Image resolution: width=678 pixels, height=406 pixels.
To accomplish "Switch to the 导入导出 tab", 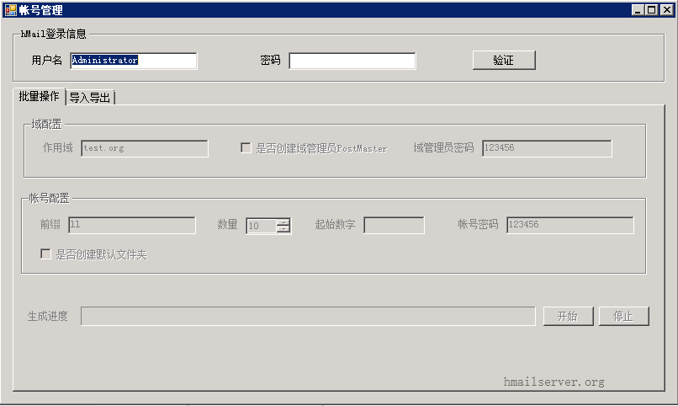I will coord(90,98).
